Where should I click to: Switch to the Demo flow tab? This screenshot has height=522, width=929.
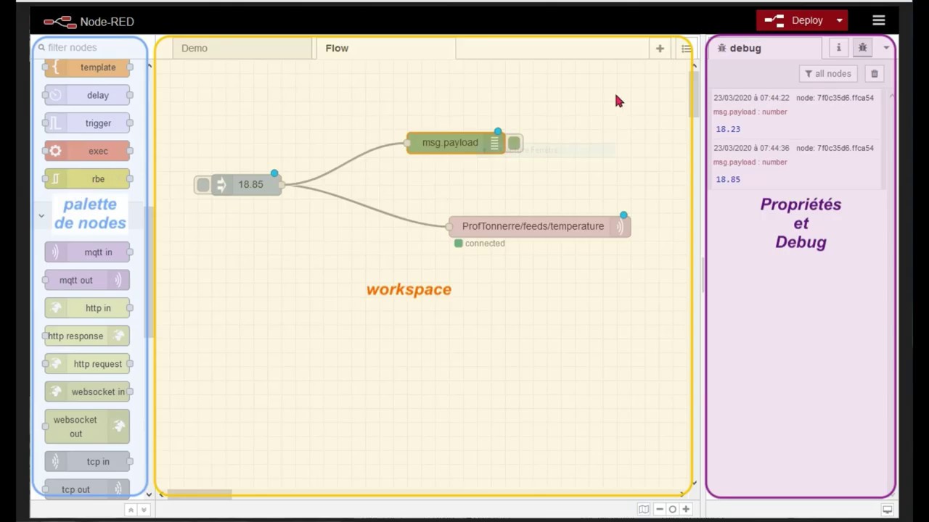point(242,49)
